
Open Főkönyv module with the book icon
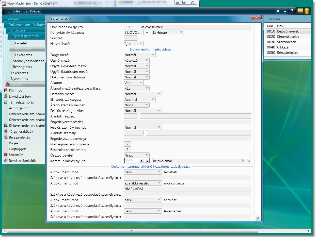tap(6, 91)
